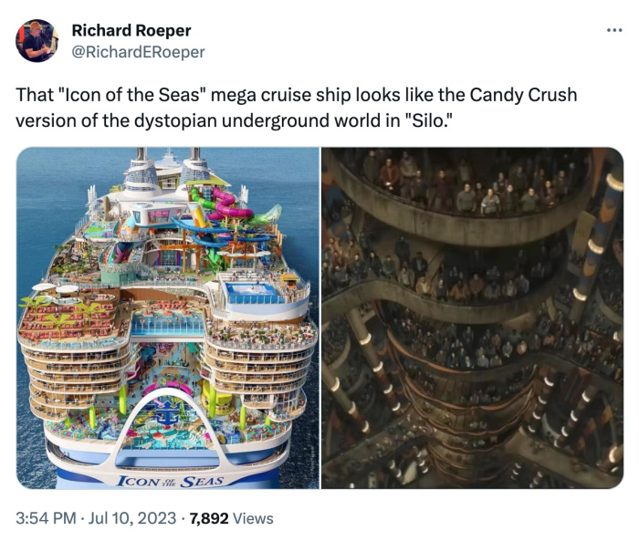Click the word "Silo." in tweet text
This screenshot has width=639, height=541.
[x=426, y=121]
